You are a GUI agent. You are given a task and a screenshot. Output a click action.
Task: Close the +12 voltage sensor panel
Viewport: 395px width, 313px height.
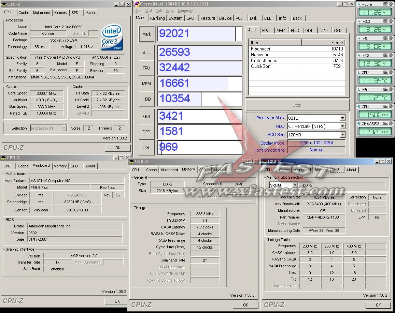pyautogui.click(x=391, y=55)
